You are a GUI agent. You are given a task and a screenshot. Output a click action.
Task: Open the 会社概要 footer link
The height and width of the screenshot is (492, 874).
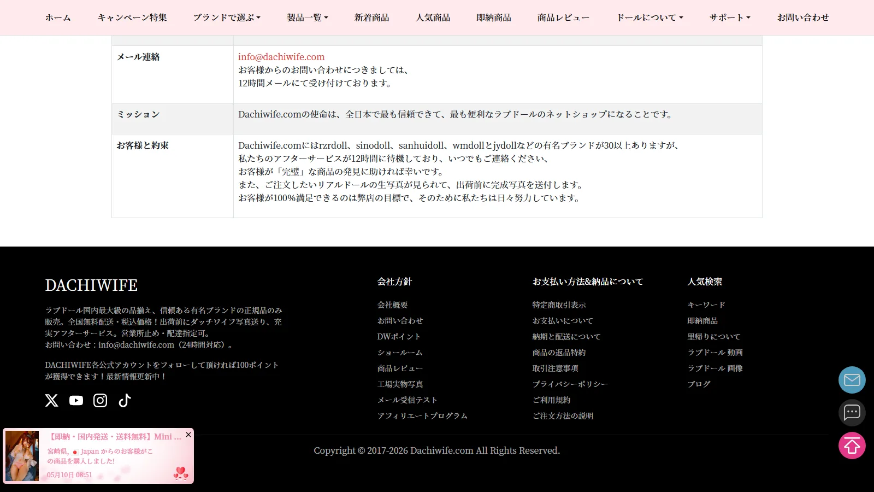(x=393, y=305)
